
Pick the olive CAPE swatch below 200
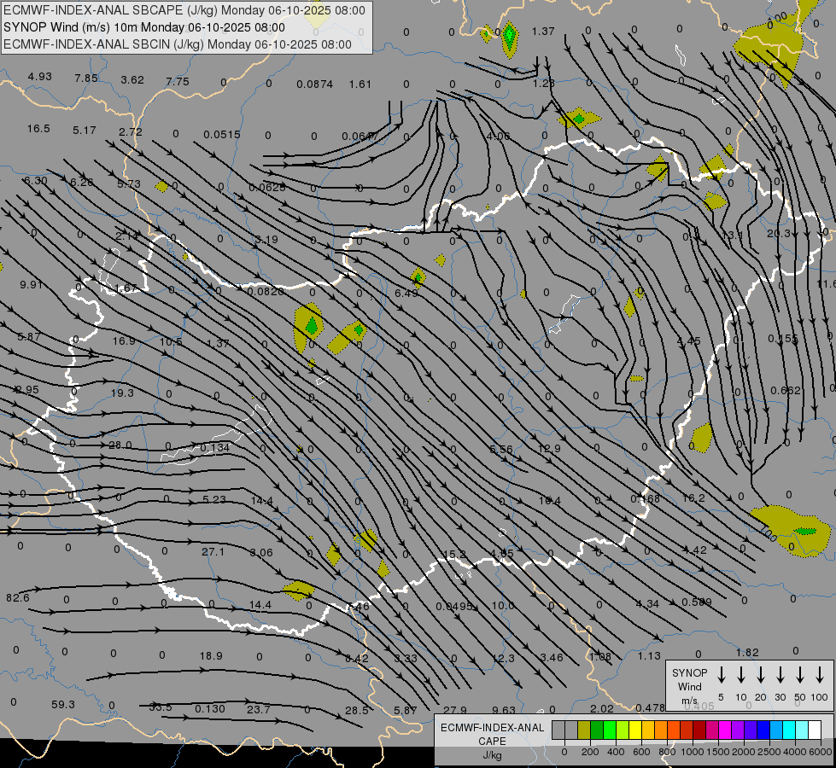coord(584,730)
